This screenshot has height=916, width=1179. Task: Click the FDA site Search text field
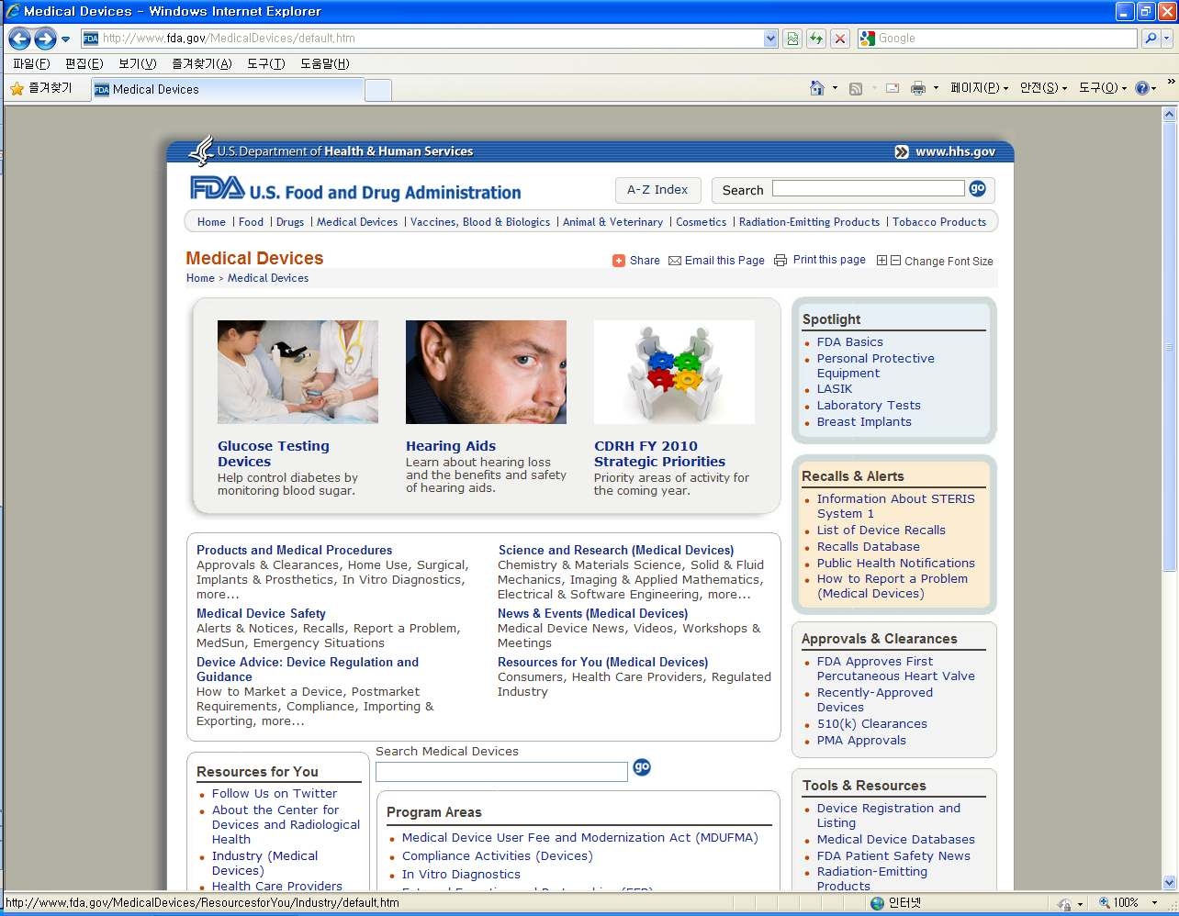(x=868, y=188)
